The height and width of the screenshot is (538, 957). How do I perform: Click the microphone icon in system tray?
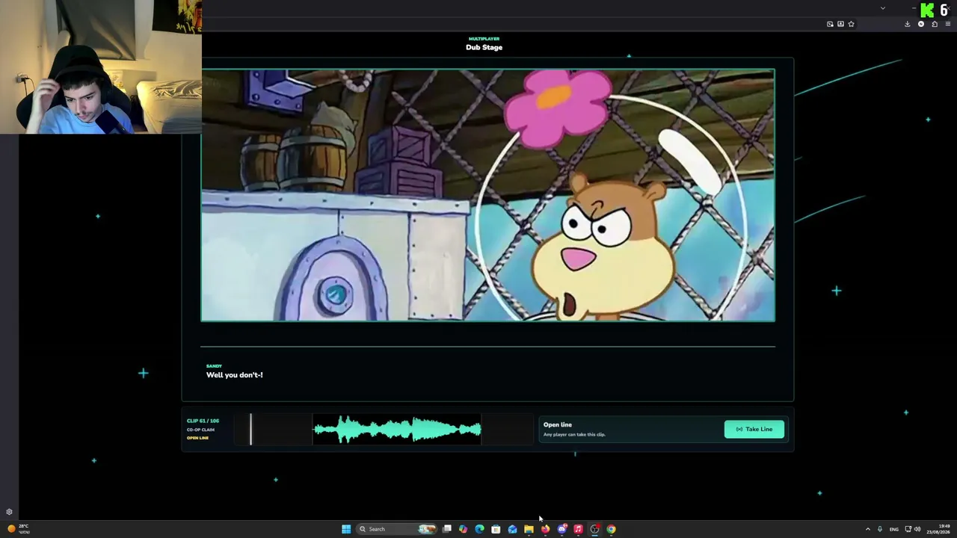coord(880,529)
